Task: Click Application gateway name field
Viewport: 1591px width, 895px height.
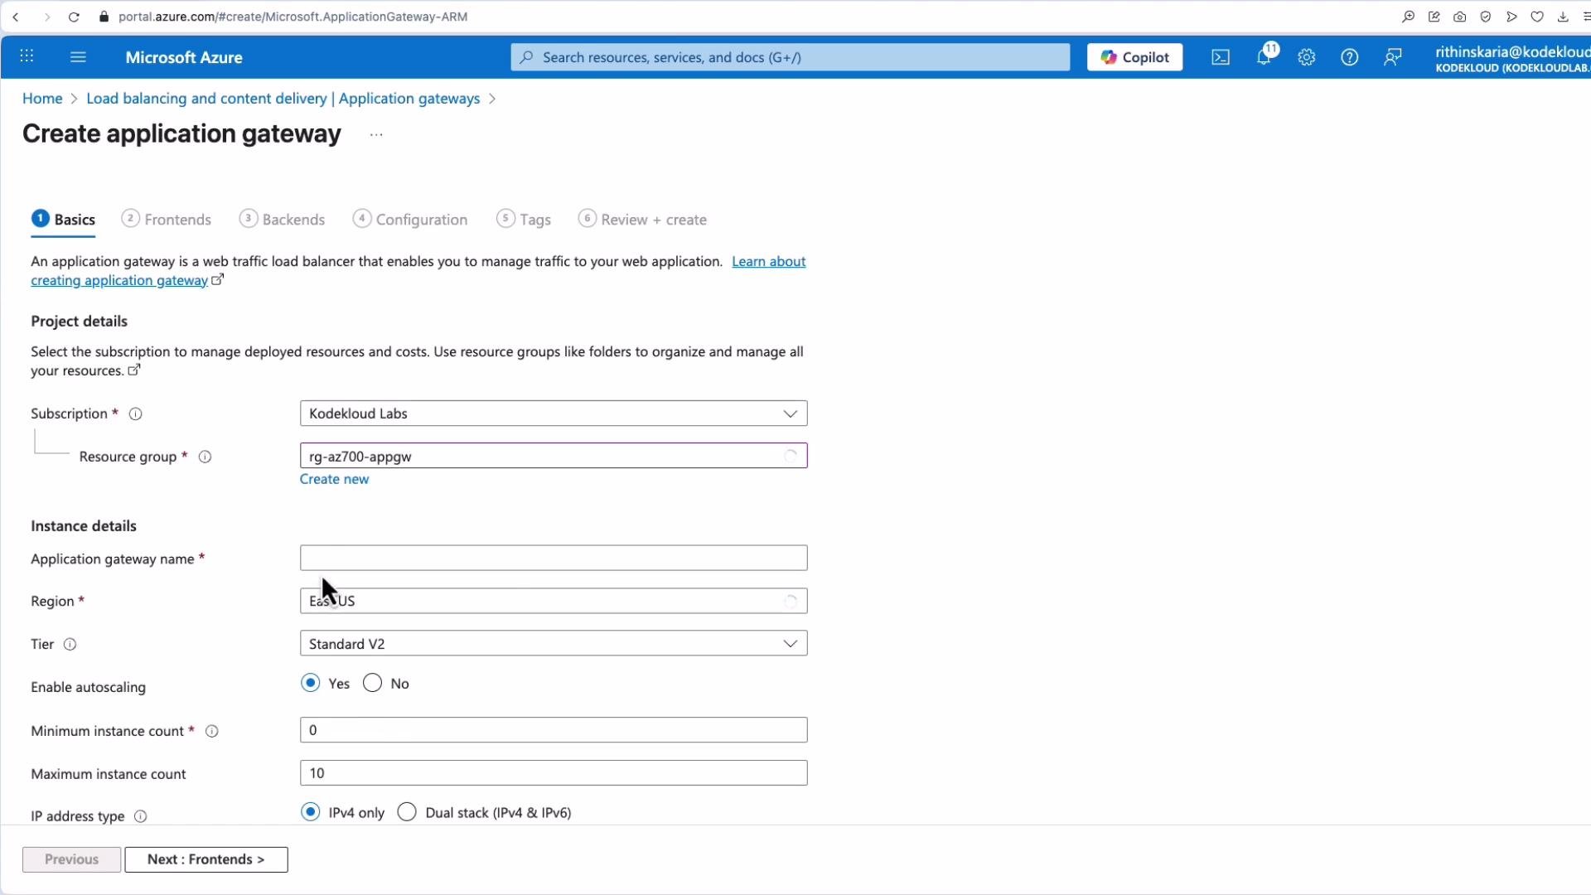Action: (554, 558)
